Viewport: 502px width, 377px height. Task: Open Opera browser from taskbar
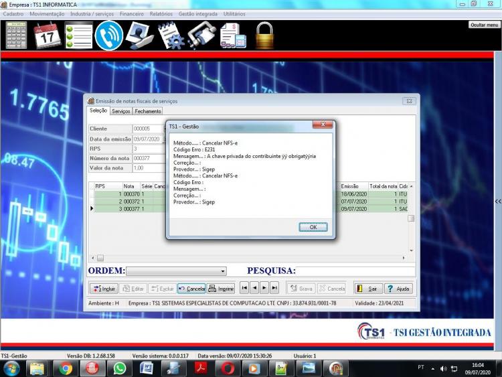[228, 369]
